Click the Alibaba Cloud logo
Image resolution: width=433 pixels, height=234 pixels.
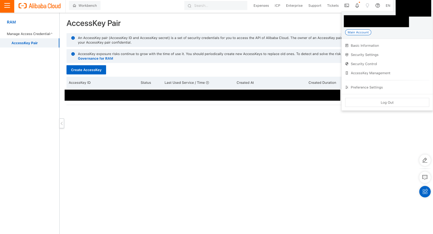click(x=40, y=6)
